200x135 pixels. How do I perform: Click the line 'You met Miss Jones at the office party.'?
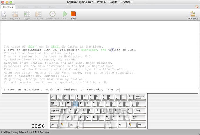point(39,53)
